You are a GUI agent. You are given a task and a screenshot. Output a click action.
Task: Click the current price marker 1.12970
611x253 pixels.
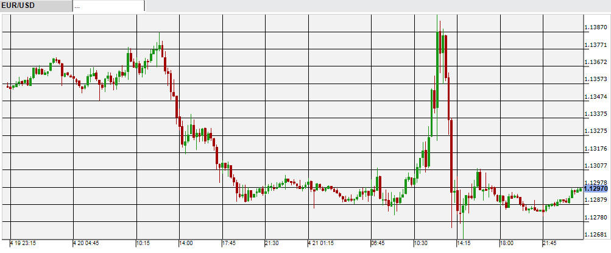coord(596,189)
